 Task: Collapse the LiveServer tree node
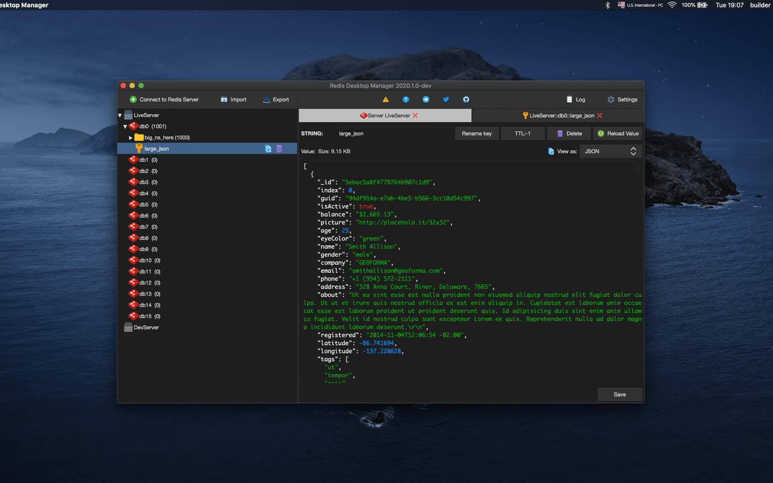click(120, 115)
